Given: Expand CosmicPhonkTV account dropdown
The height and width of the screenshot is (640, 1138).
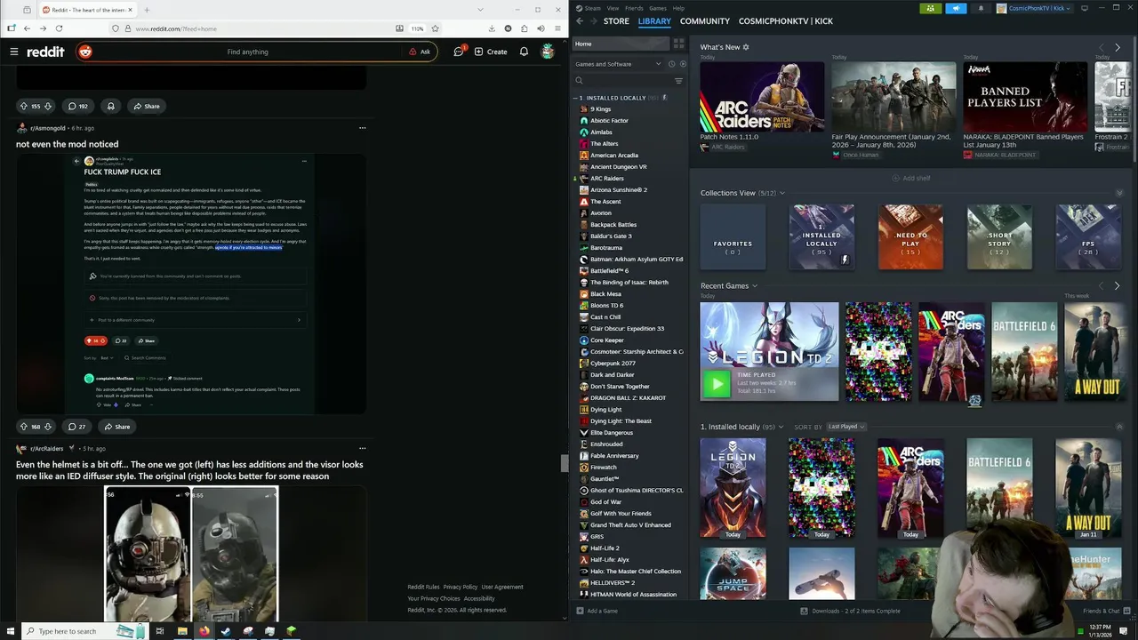Looking at the screenshot, I should [1033, 8].
